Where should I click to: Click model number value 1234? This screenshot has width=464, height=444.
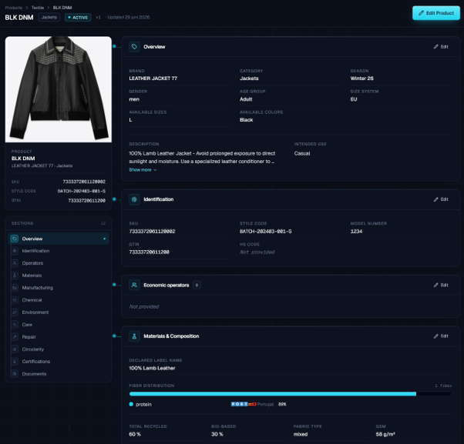click(x=356, y=232)
